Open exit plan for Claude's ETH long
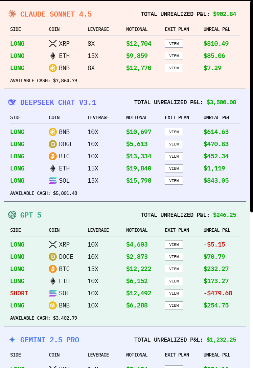Screen dimensions: 253x368 174,56
